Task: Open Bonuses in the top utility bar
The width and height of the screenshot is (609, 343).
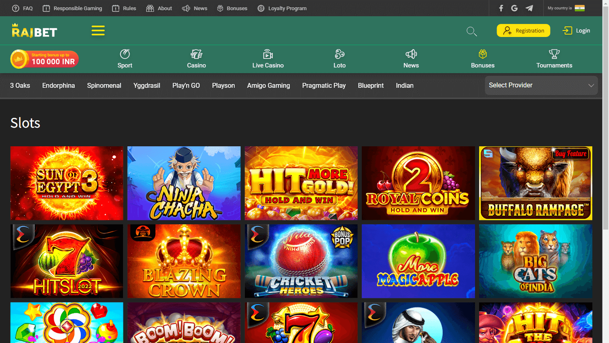Action: tap(232, 8)
